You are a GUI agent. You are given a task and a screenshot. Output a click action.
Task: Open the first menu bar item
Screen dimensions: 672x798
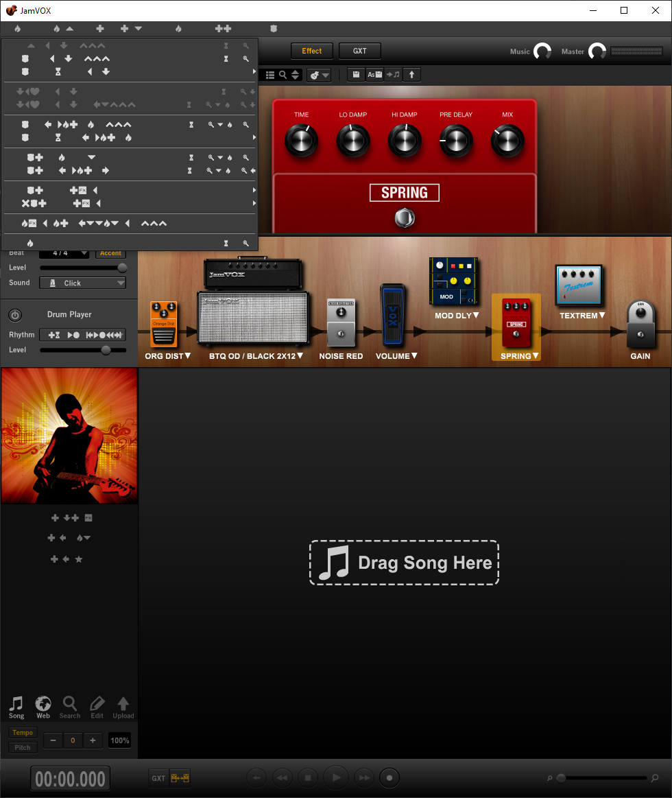point(17,29)
